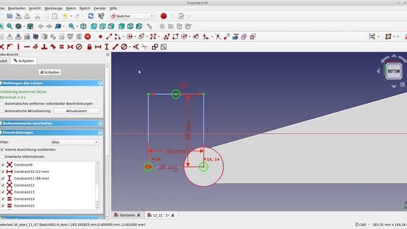Screen dimensions: 407x229
Task: Collapse the Bedienelemente bearbeiten panel
Action: coord(100,123)
